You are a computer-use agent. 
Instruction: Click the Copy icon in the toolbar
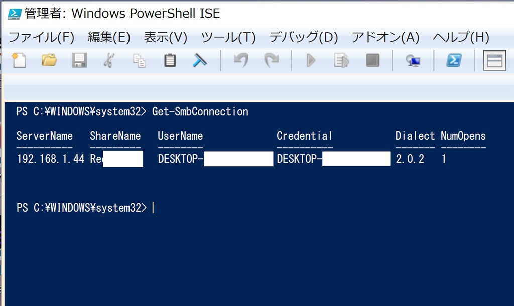[139, 61]
